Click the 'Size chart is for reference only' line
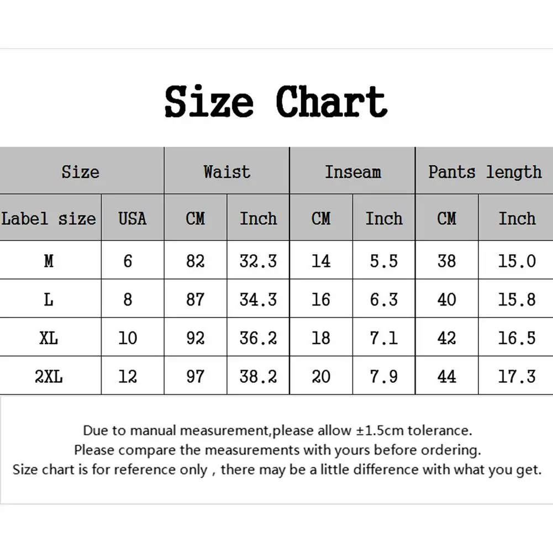The height and width of the screenshot is (553, 553). (x=277, y=470)
